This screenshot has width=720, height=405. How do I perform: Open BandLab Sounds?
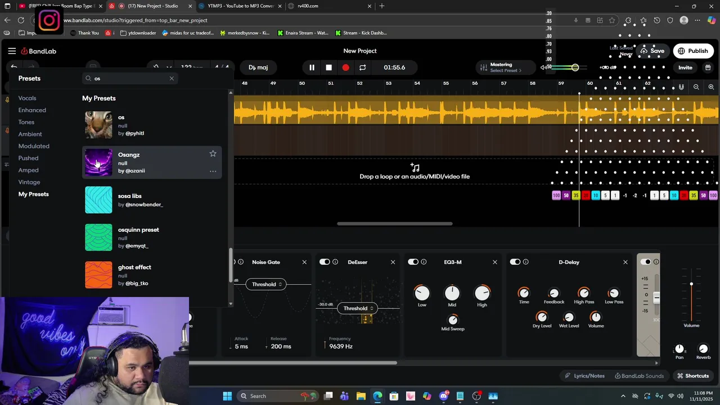pos(639,376)
